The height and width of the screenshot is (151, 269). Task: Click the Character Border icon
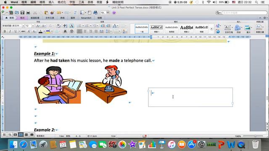coord(72,26)
